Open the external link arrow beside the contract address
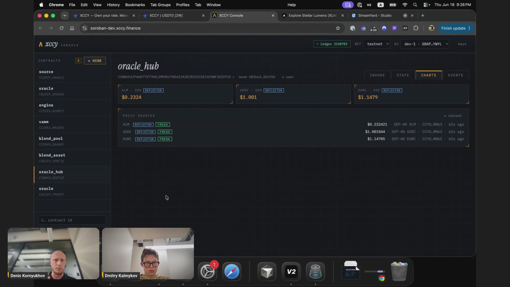 (233, 77)
